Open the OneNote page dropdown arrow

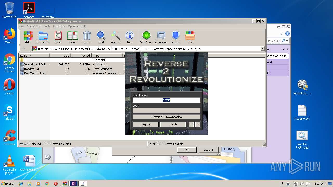(283, 49)
